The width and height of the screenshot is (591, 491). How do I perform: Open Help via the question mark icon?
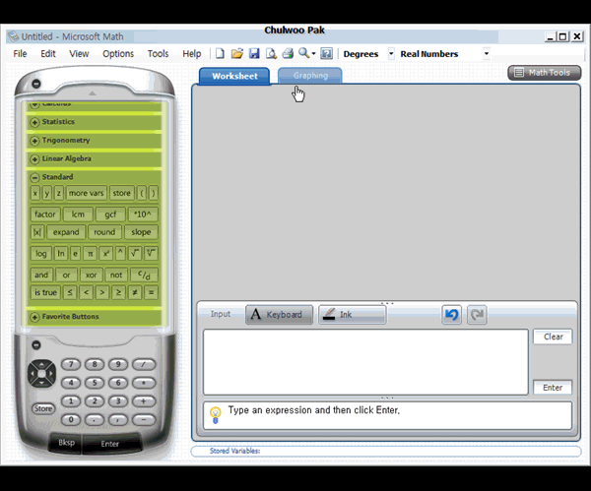tap(326, 54)
